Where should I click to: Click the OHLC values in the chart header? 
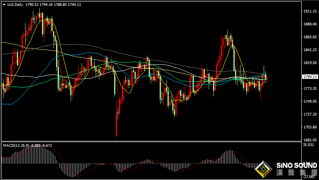pyautogui.click(x=51, y=5)
